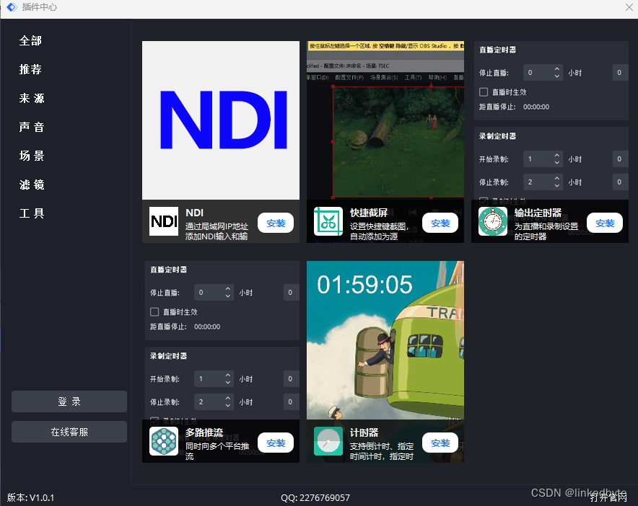Image resolution: width=638 pixels, height=506 pixels.
Task: Click the 快捷截屏 plugin title
Action: pyautogui.click(x=369, y=213)
